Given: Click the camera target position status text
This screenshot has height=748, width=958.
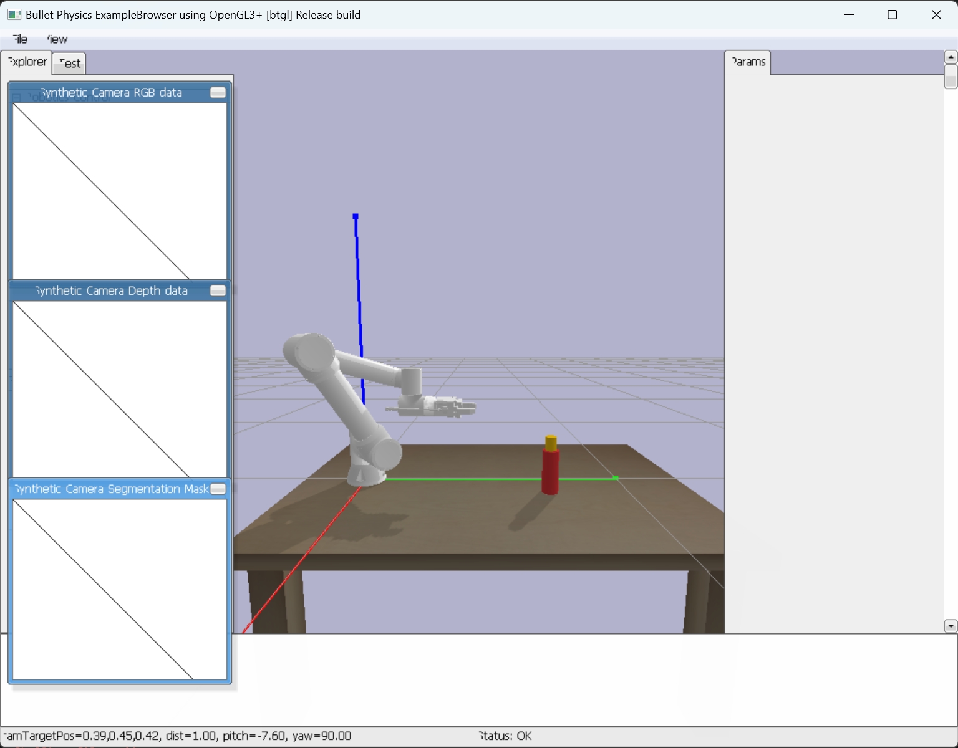Looking at the screenshot, I should 178,736.
